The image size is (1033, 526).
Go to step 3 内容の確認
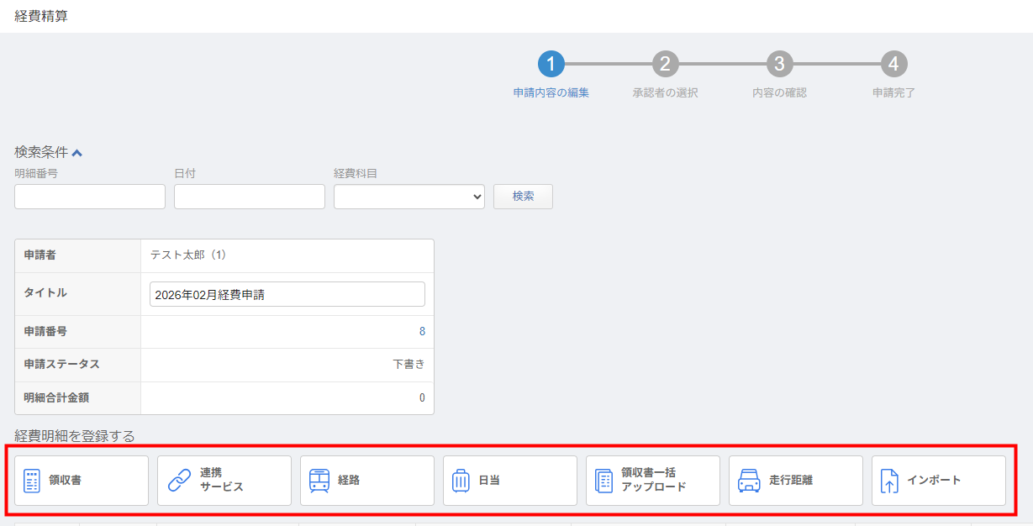tap(779, 64)
